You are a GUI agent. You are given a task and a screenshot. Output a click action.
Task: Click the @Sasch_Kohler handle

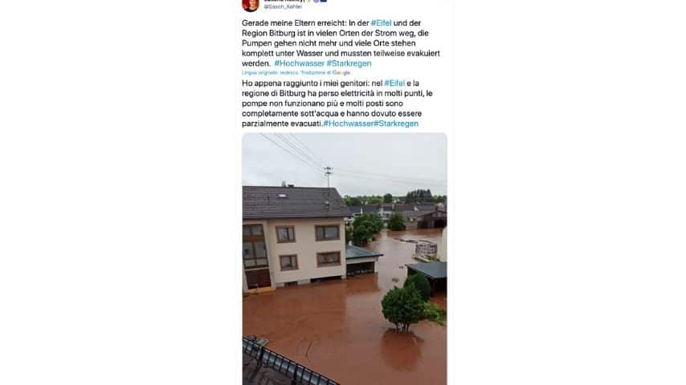[283, 7]
